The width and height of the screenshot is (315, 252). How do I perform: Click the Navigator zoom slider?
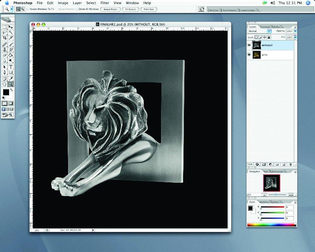(275, 195)
